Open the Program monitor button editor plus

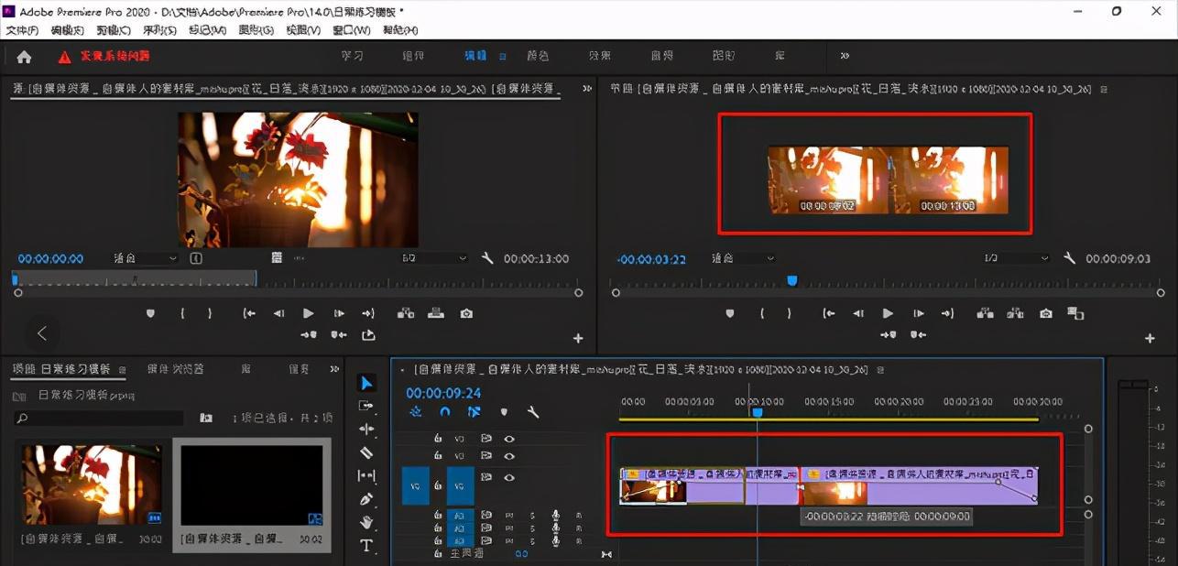pos(1150,339)
